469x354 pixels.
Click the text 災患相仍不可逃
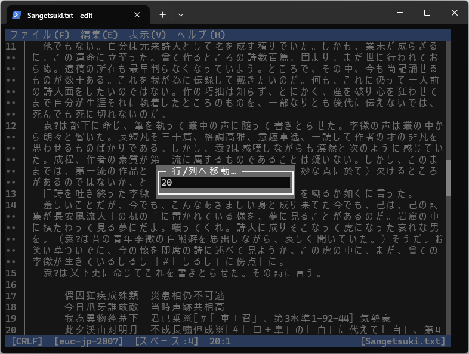click(x=187, y=296)
